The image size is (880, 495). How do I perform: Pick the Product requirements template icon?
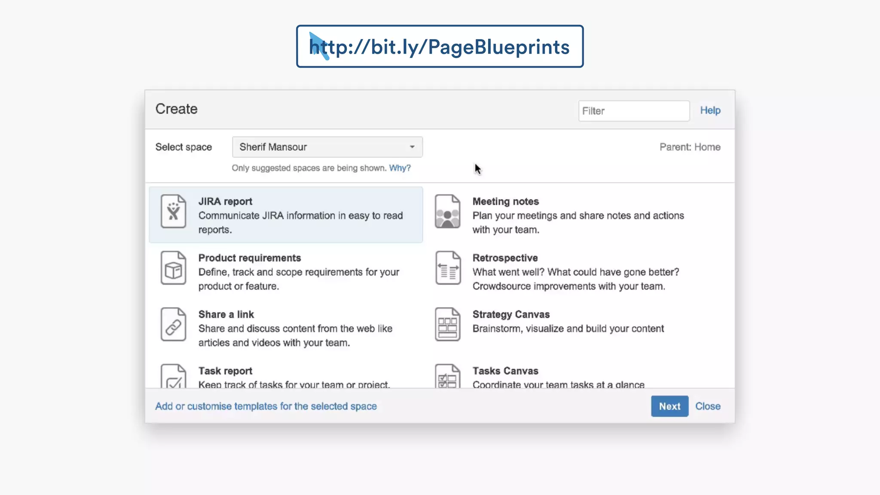point(173,268)
